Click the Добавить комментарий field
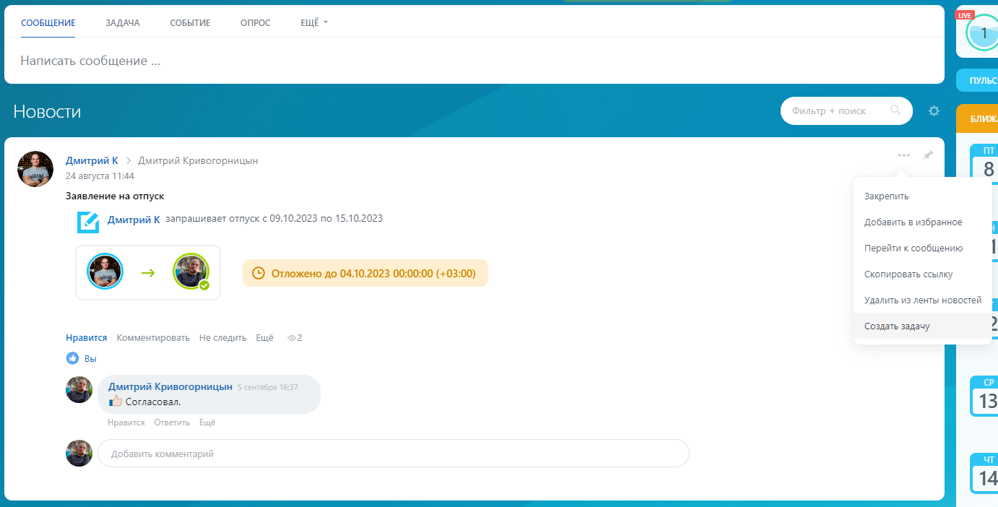 (394, 454)
